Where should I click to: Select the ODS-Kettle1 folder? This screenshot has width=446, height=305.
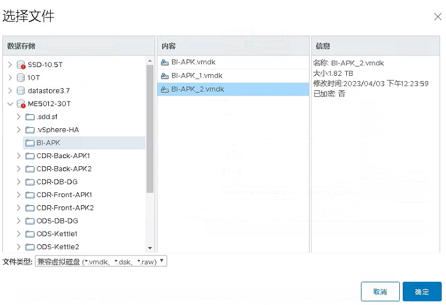coord(57,234)
